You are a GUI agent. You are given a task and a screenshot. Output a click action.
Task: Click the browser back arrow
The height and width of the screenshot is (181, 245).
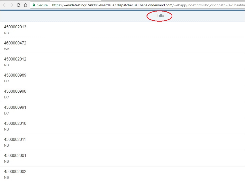click(5, 5)
